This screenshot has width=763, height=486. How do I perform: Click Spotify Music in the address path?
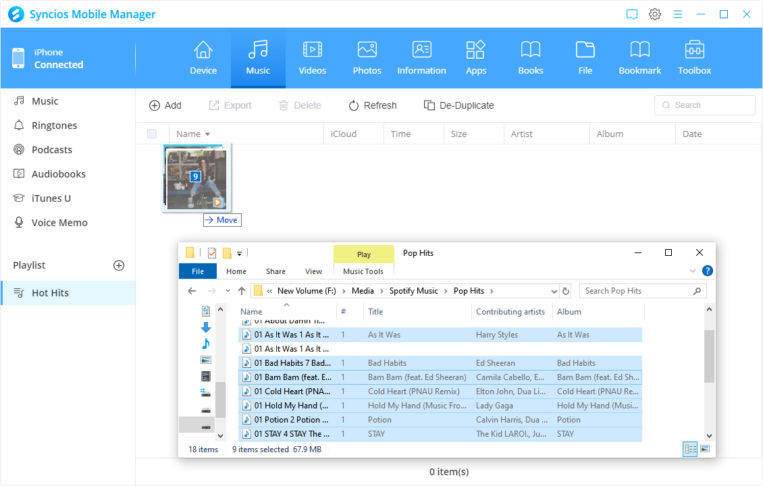pos(414,291)
